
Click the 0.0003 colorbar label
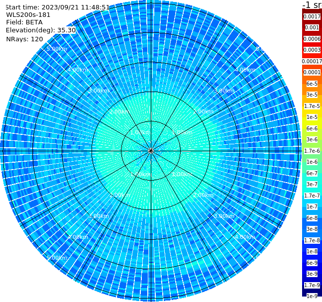[x=312, y=50]
